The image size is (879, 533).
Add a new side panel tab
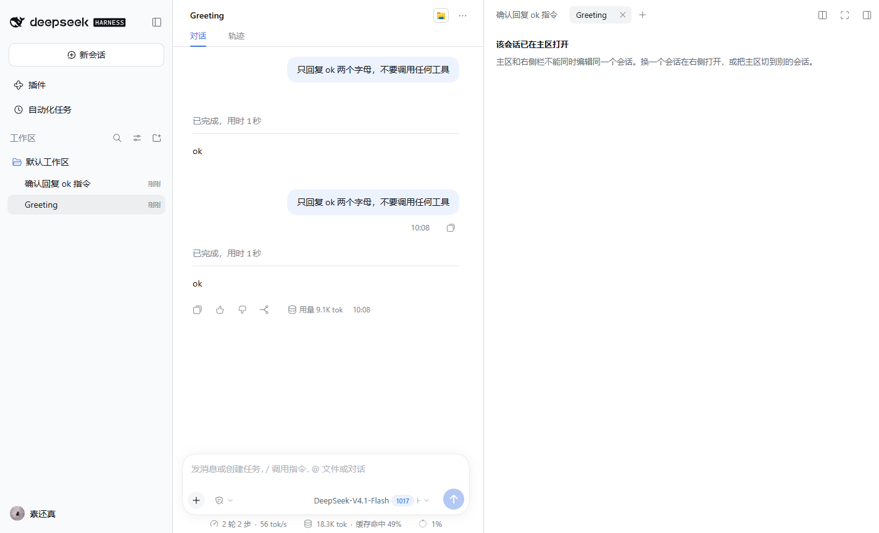coord(643,15)
